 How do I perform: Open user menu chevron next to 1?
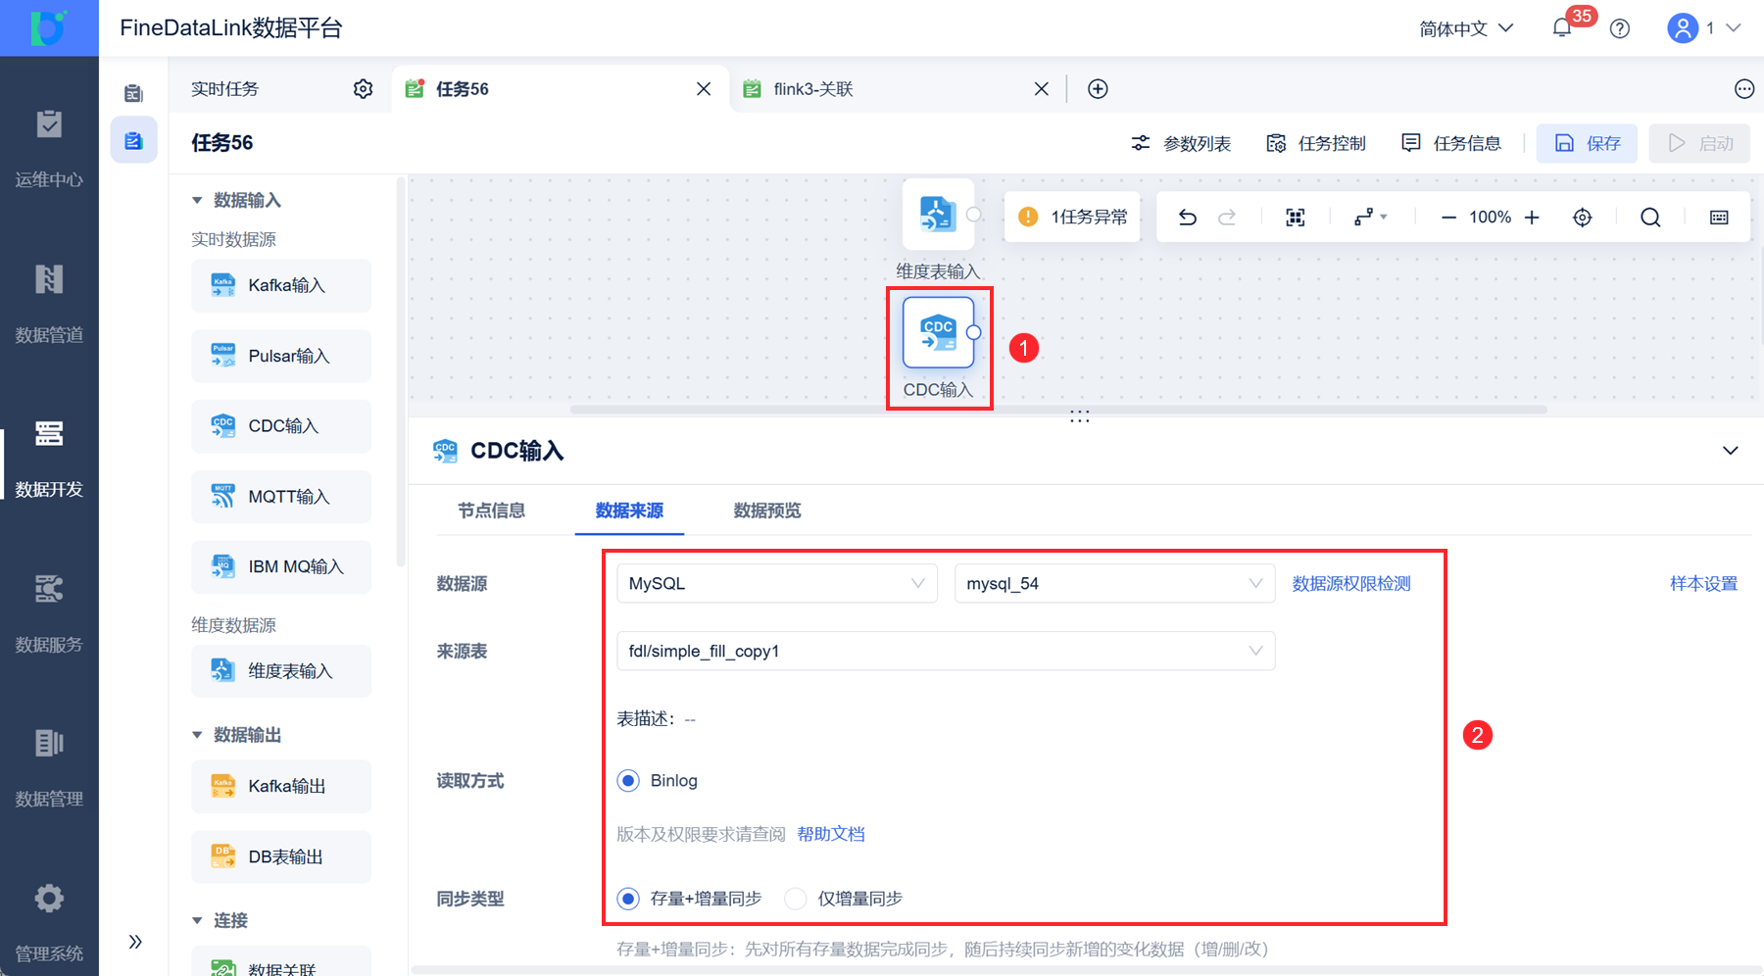pyautogui.click(x=1733, y=28)
